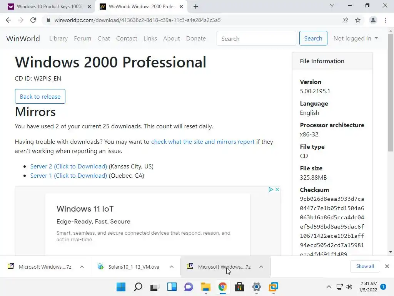
Task: Open the Windows 11 IoT ad headline
Action: [85, 209]
